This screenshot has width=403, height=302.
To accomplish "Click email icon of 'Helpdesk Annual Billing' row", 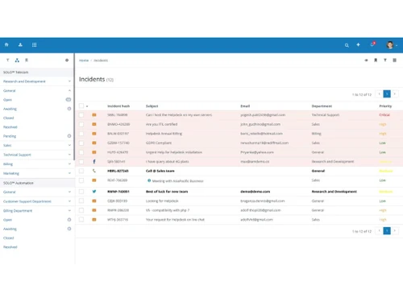I will point(94,134).
